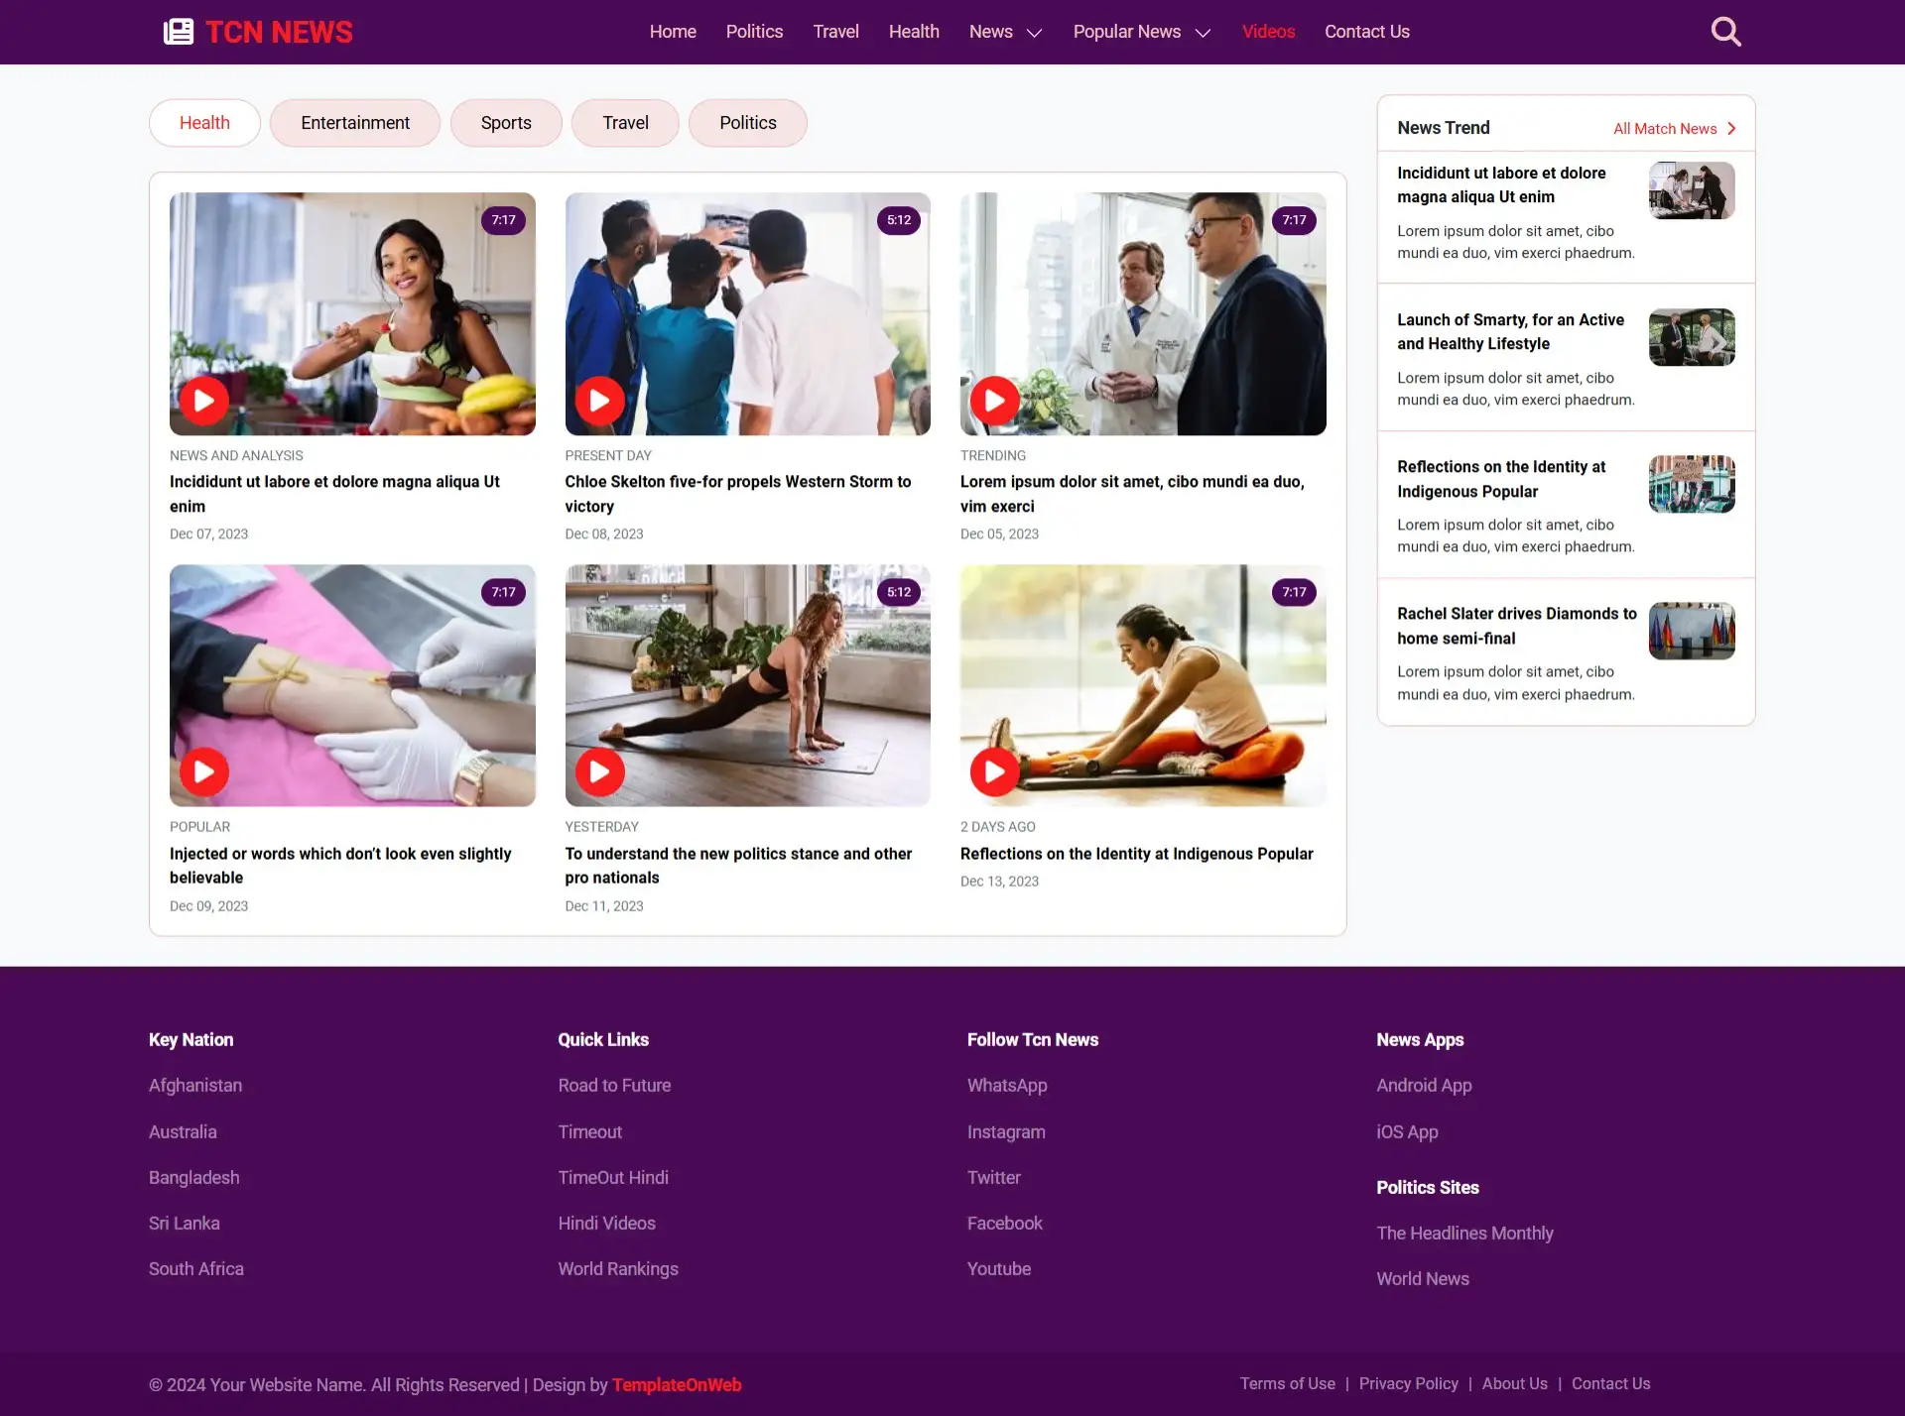View the Privacy Policy page
Viewport: 1905px width, 1416px height.
pos(1408,1383)
